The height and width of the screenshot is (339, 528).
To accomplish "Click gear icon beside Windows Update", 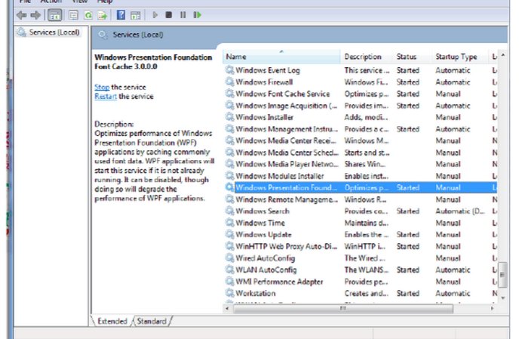I will coord(229,235).
